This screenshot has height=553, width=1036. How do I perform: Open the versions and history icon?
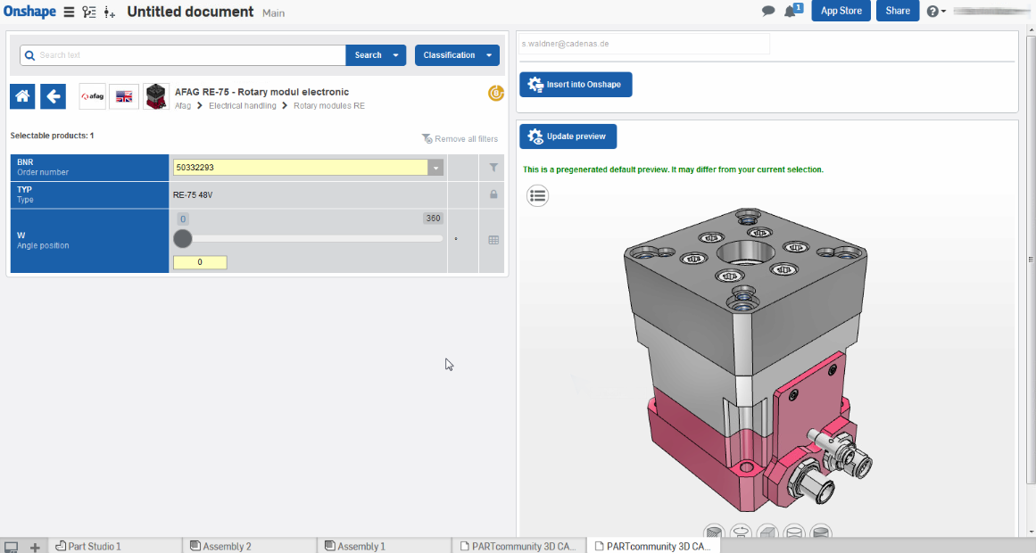coord(89,12)
